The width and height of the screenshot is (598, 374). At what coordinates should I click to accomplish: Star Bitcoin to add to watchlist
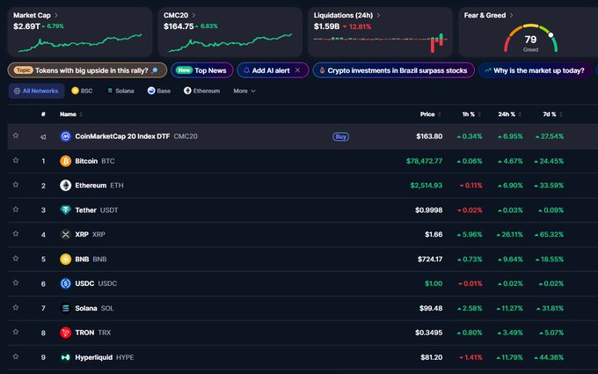pos(16,160)
